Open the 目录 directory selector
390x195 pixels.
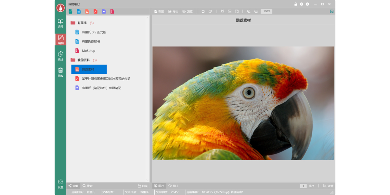point(143,186)
